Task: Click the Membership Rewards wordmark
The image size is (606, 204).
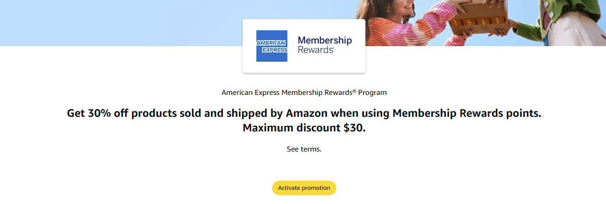Action: (x=325, y=45)
